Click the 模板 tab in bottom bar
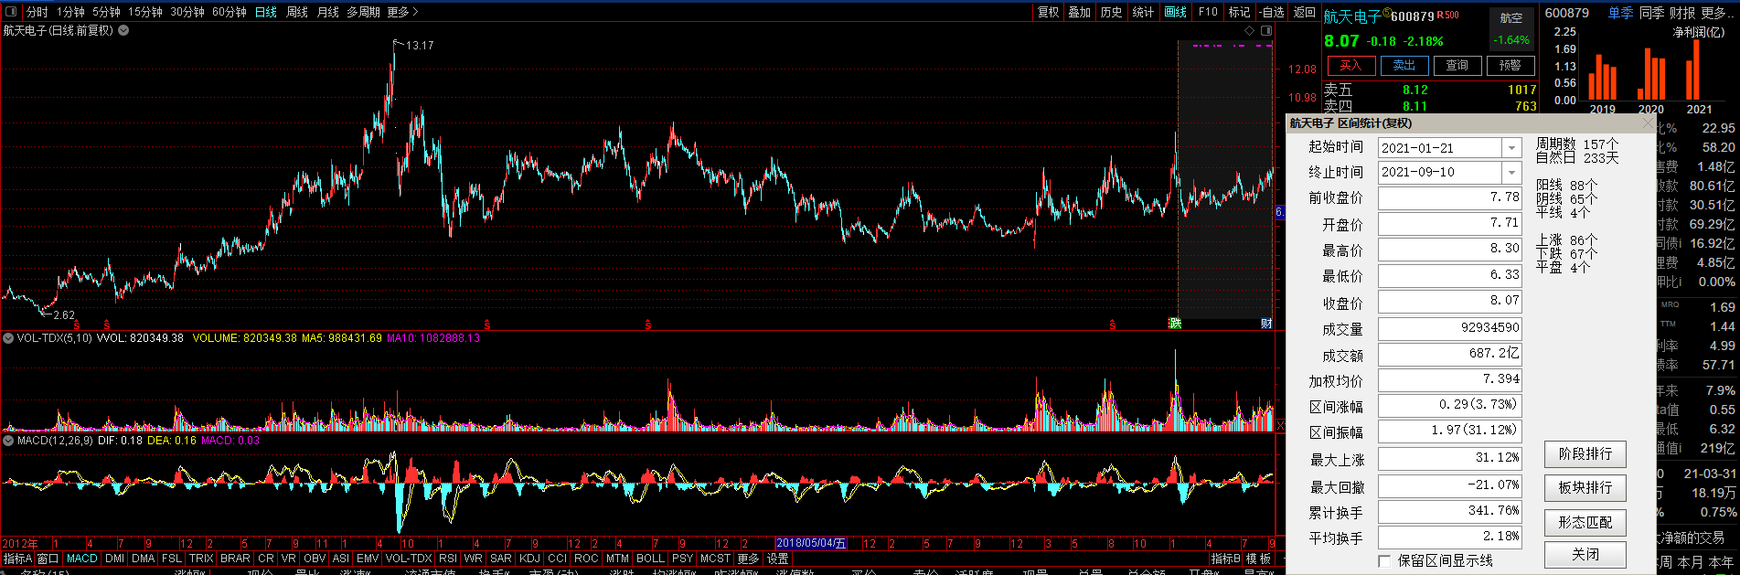The width and height of the screenshot is (1740, 575). 1259,559
